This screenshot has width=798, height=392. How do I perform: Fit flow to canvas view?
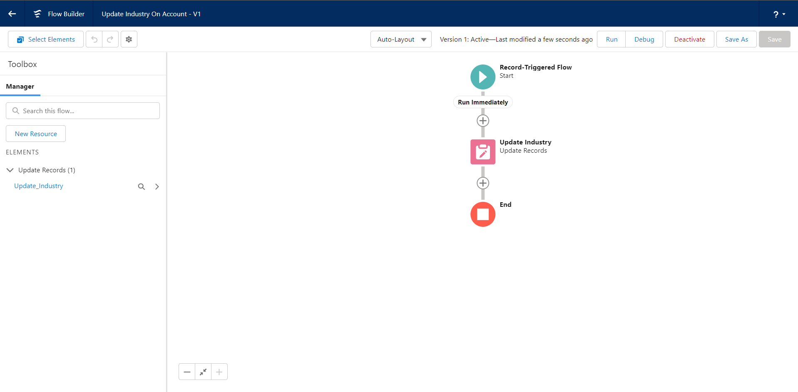[203, 372]
